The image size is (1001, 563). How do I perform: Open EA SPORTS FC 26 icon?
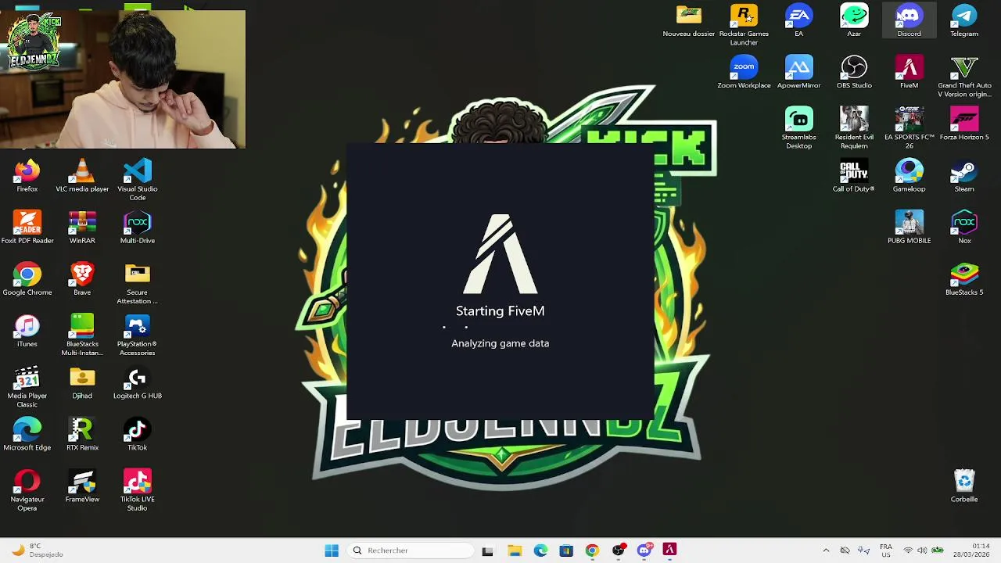(909, 129)
